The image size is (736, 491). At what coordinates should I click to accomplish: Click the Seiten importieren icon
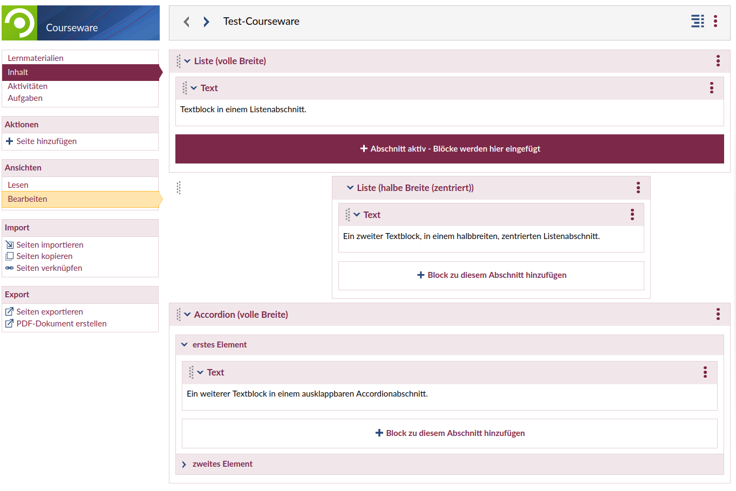tap(9, 245)
